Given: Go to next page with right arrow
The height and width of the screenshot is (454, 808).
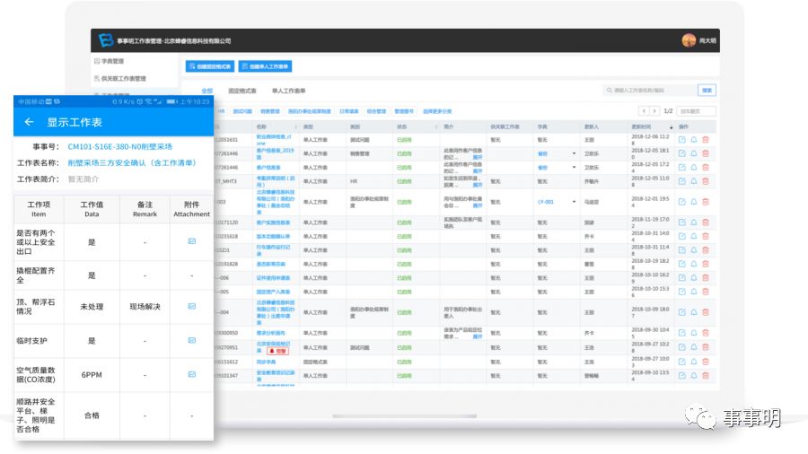Looking at the screenshot, I should tap(654, 111).
